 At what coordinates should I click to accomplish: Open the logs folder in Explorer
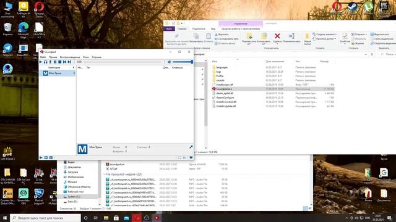pos(218,72)
